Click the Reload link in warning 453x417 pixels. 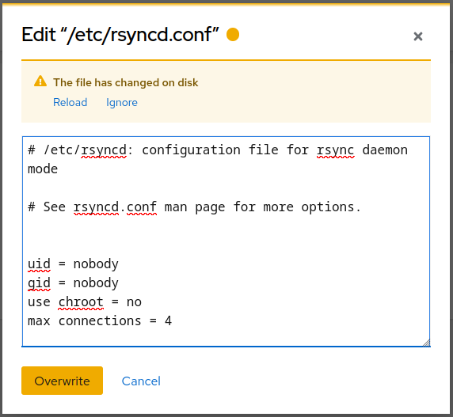coord(70,102)
